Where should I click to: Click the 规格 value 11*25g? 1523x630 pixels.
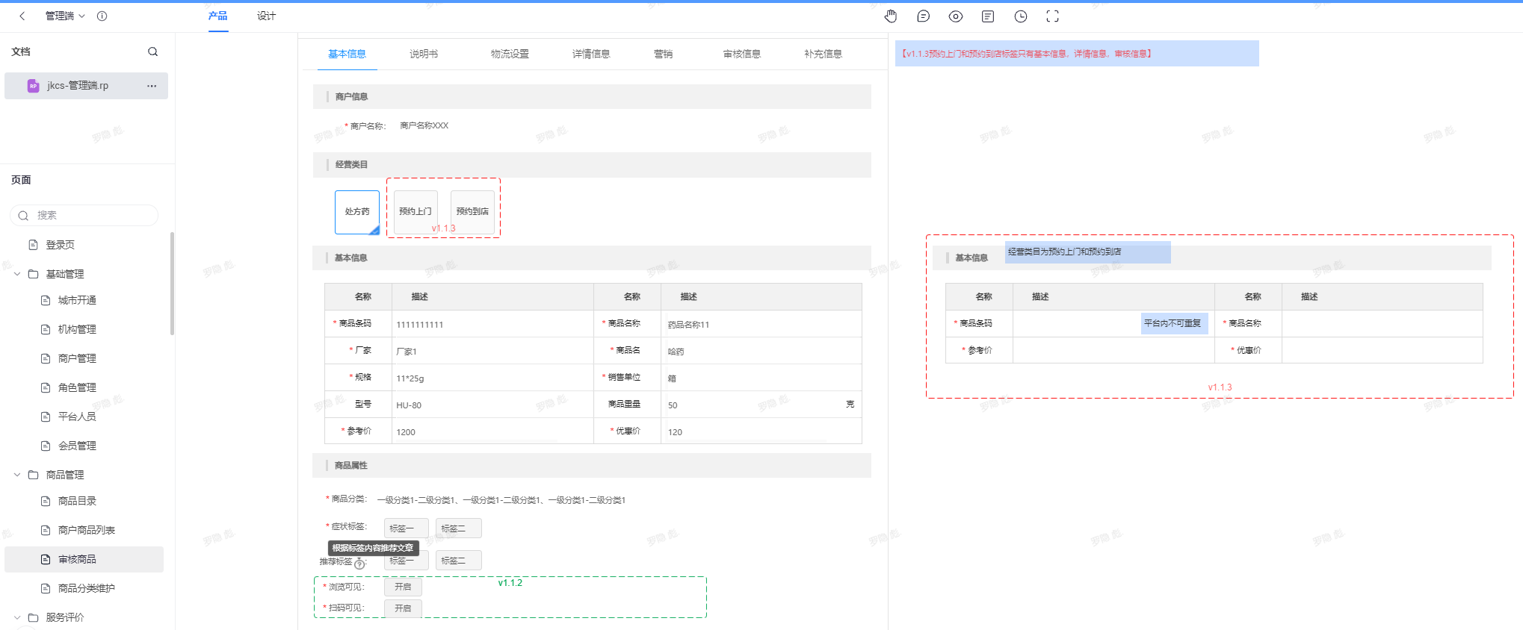point(410,378)
